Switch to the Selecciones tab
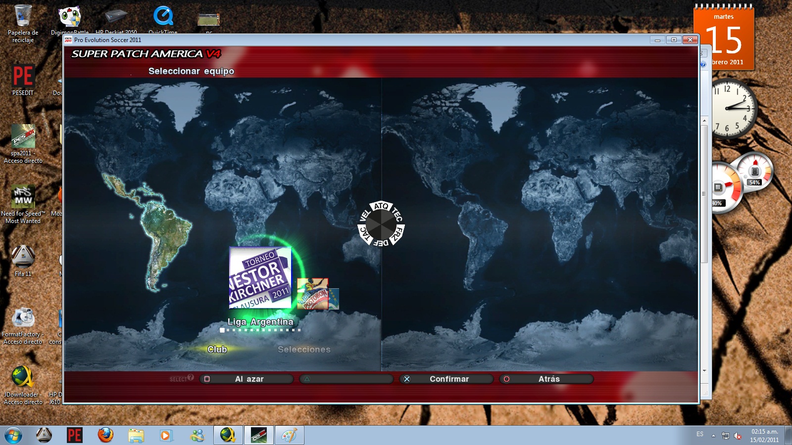Image resolution: width=792 pixels, height=445 pixels. 304,350
